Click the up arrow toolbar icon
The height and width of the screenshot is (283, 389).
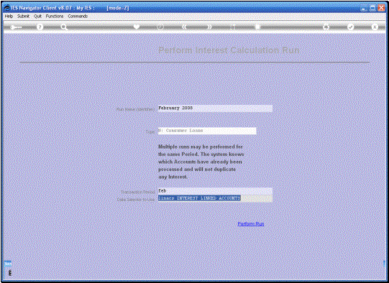click(233, 27)
